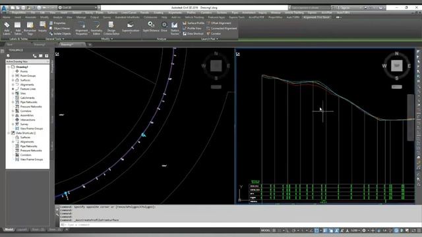Launch the Profile View tool
Viewport: 422px width, 237px height.
[192, 28]
